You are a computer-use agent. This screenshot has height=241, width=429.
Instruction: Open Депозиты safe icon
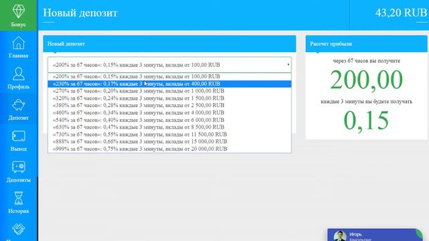coord(18,167)
